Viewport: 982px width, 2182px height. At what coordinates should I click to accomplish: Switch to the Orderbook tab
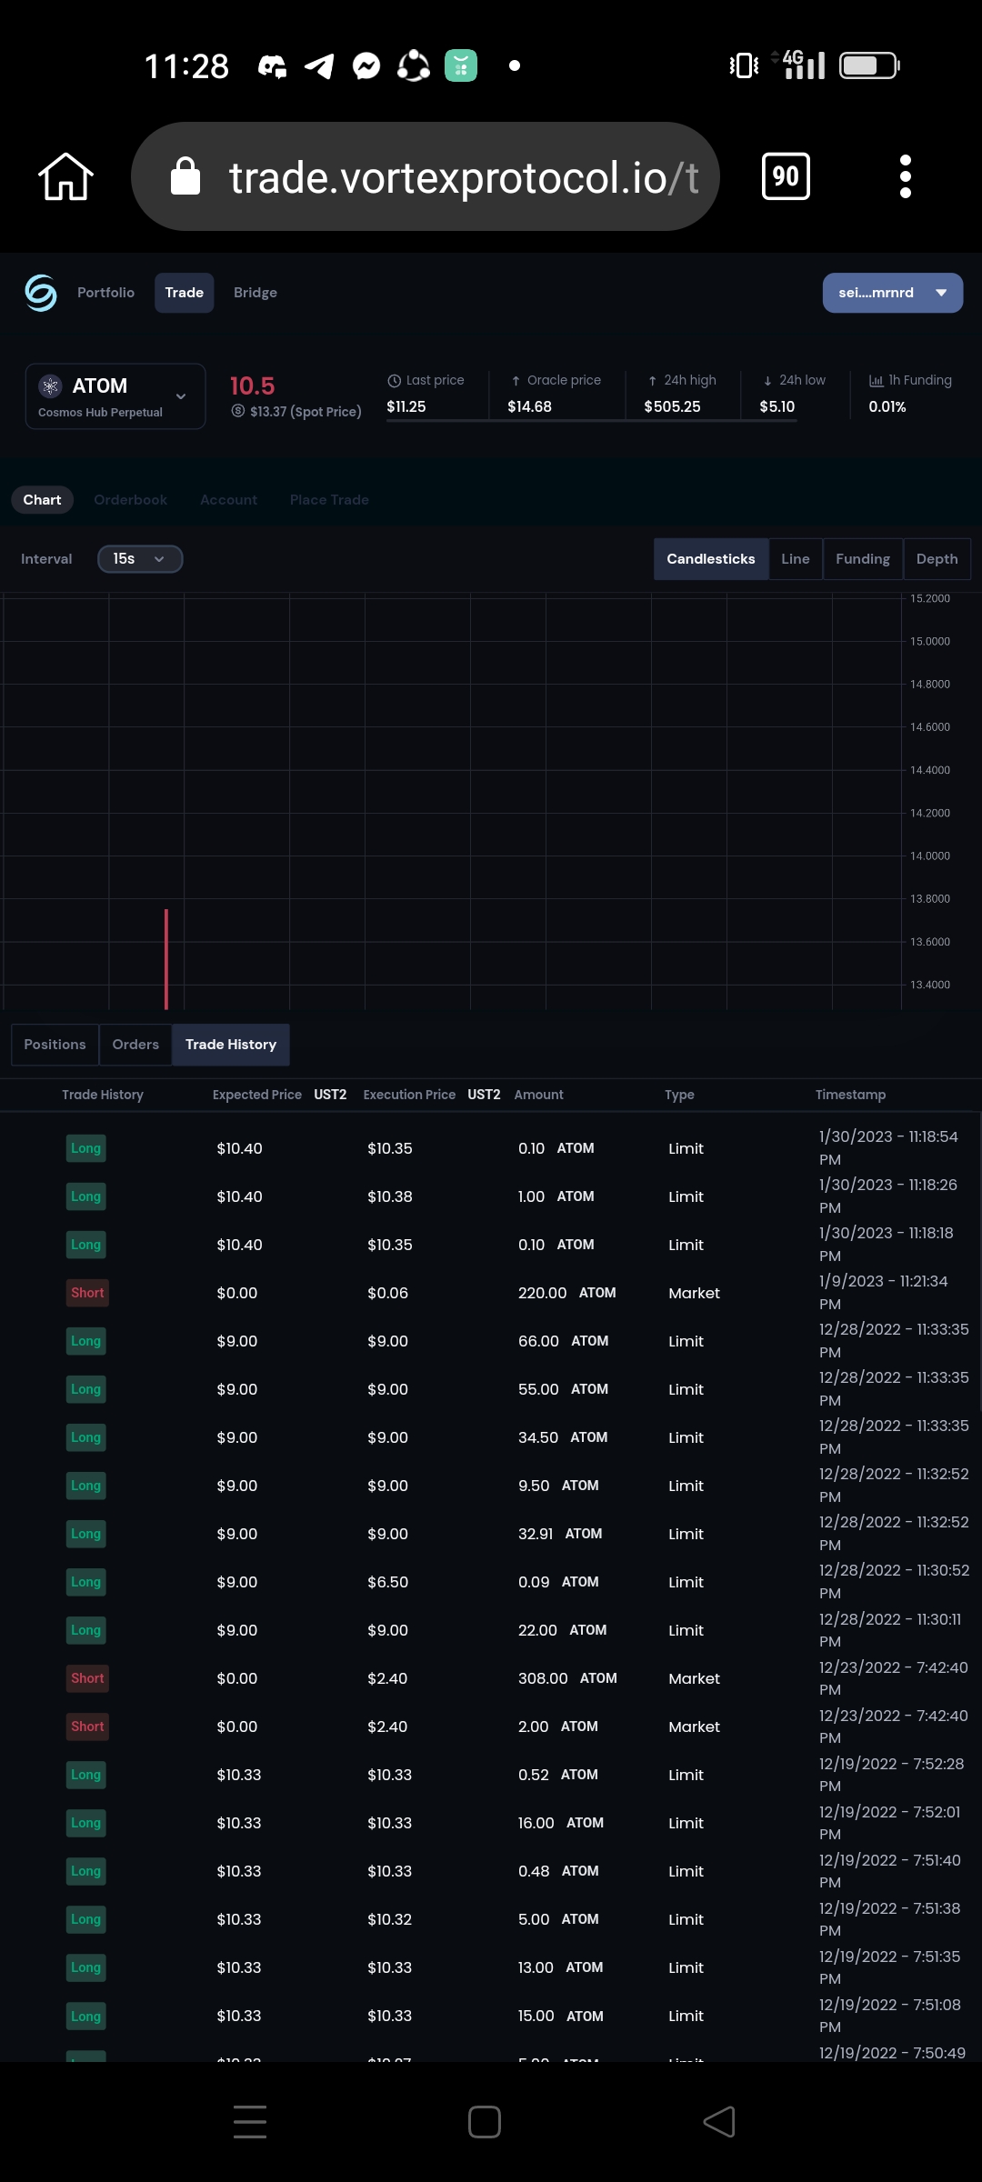[130, 500]
